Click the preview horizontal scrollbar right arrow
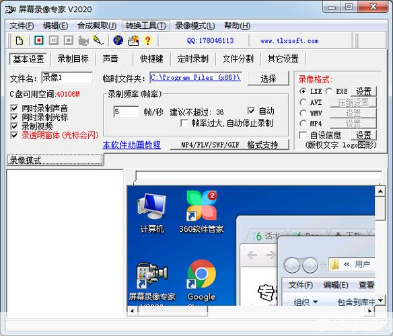Screen dimensions: 393x336 click(x=369, y=311)
